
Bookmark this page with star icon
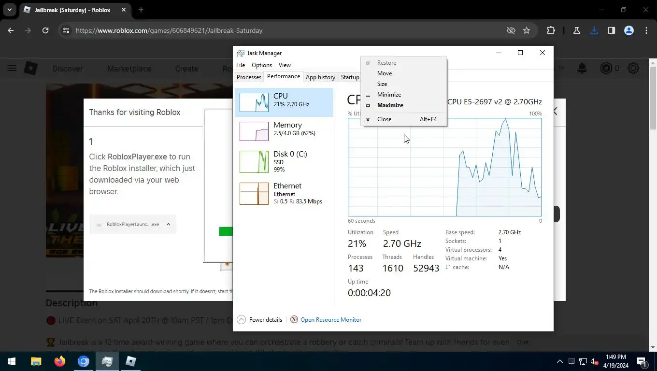527,30
